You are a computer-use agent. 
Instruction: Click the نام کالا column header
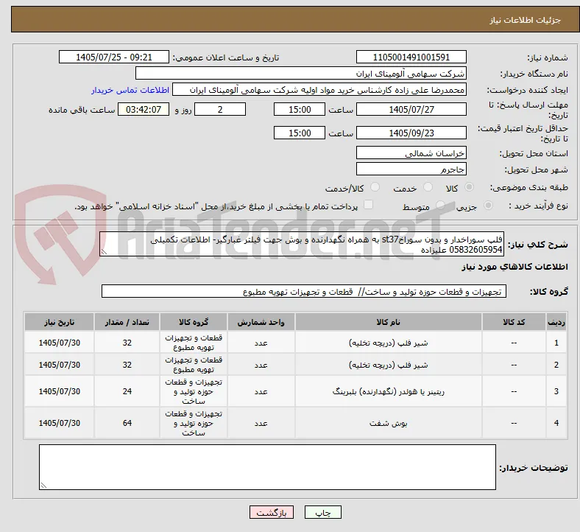coord(389,322)
